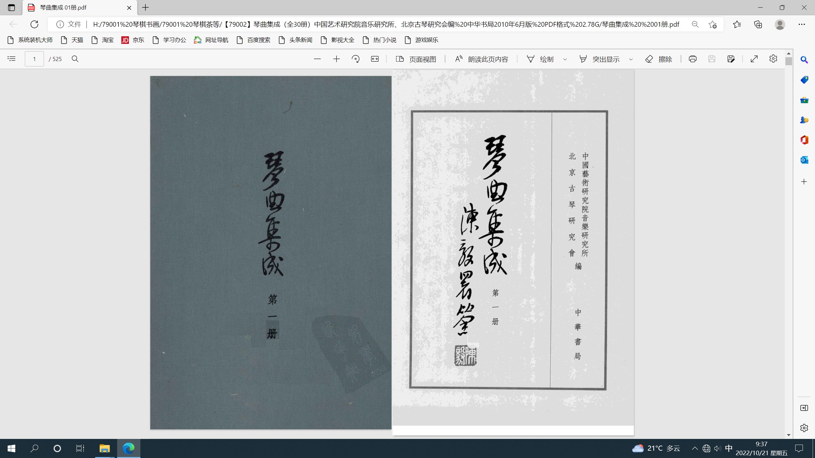The height and width of the screenshot is (458, 815).
Task: Toggle the fit to width button
Action: [x=375, y=59]
